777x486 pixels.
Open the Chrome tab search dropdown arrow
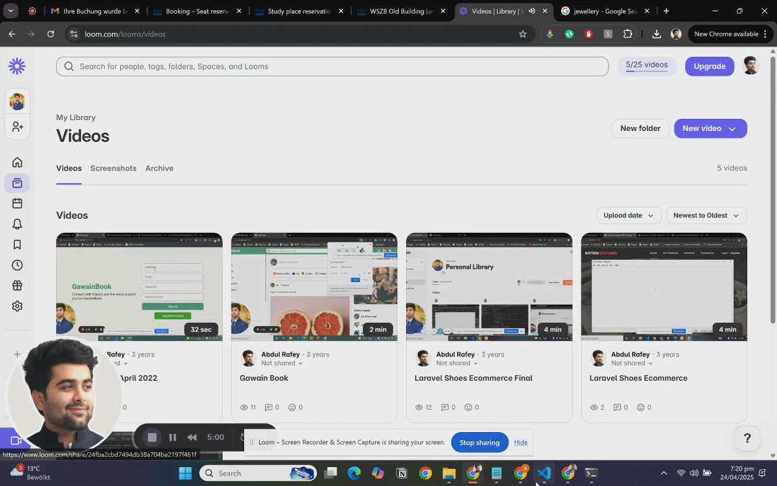[x=10, y=11]
